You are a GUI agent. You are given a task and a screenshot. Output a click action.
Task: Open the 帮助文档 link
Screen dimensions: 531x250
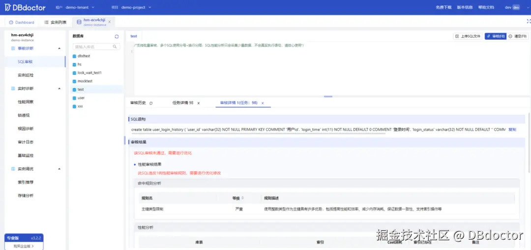(x=486, y=7)
